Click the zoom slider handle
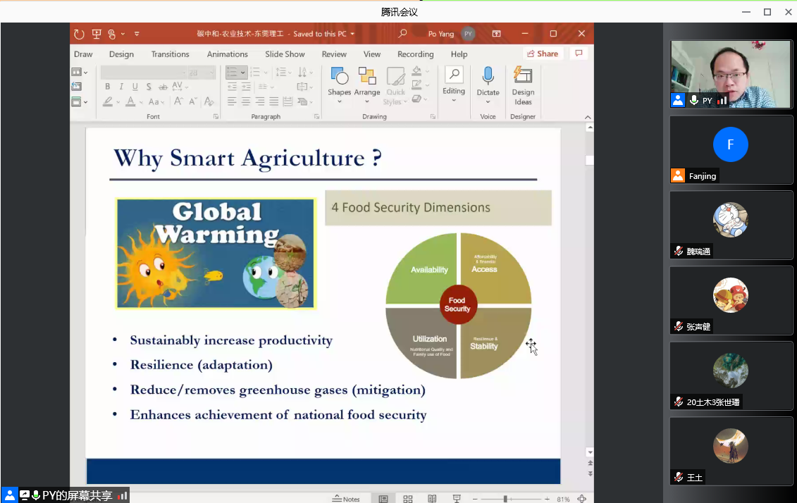This screenshot has width=797, height=503. (x=505, y=499)
